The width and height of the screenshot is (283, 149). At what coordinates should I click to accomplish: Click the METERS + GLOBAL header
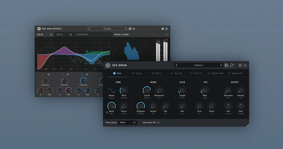pos(122,35)
